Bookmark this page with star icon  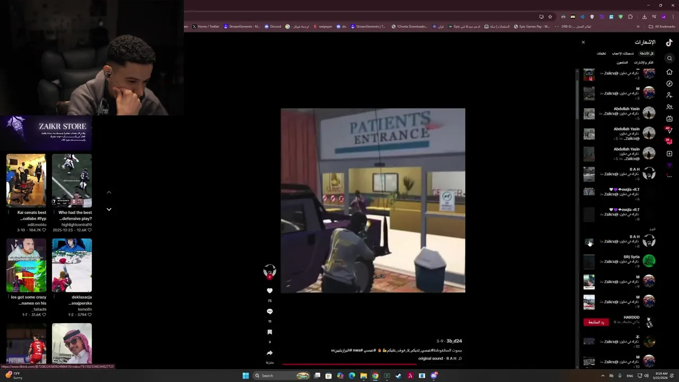point(550,16)
